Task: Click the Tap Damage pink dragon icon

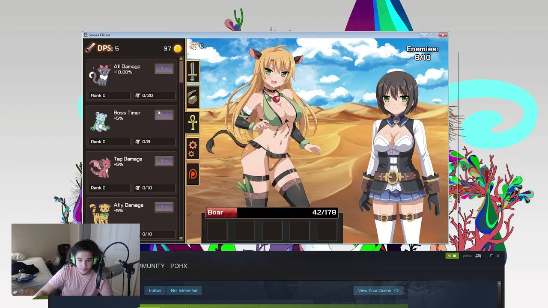Action: point(100,168)
